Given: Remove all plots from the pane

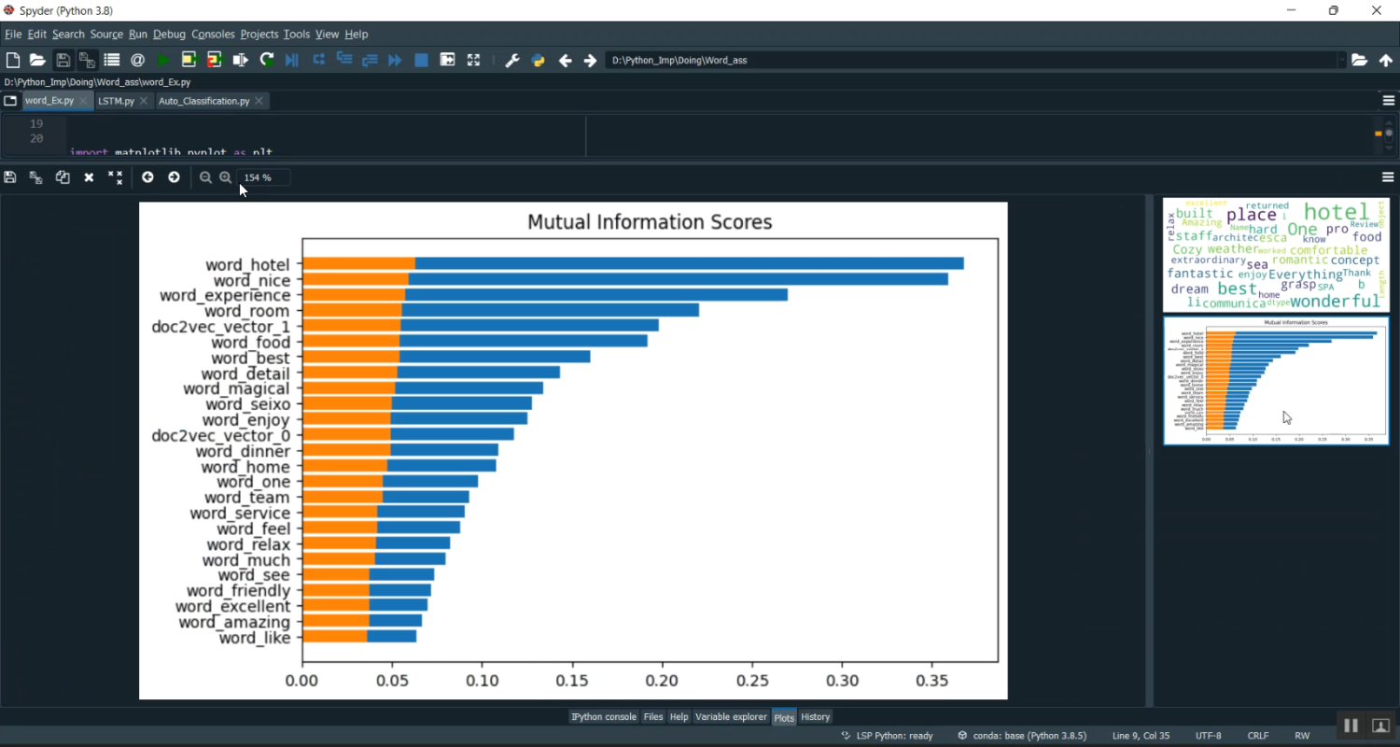Looking at the screenshot, I should pos(115,177).
